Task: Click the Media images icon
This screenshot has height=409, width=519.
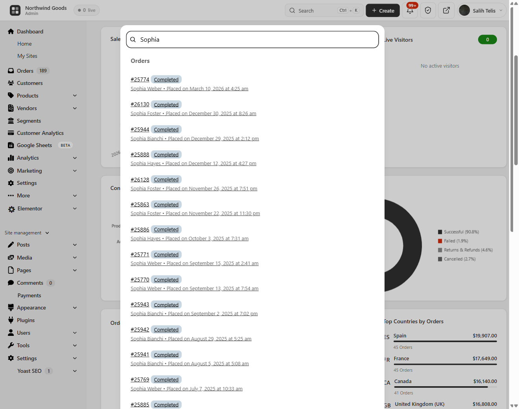Action: (x=11, y=258)
